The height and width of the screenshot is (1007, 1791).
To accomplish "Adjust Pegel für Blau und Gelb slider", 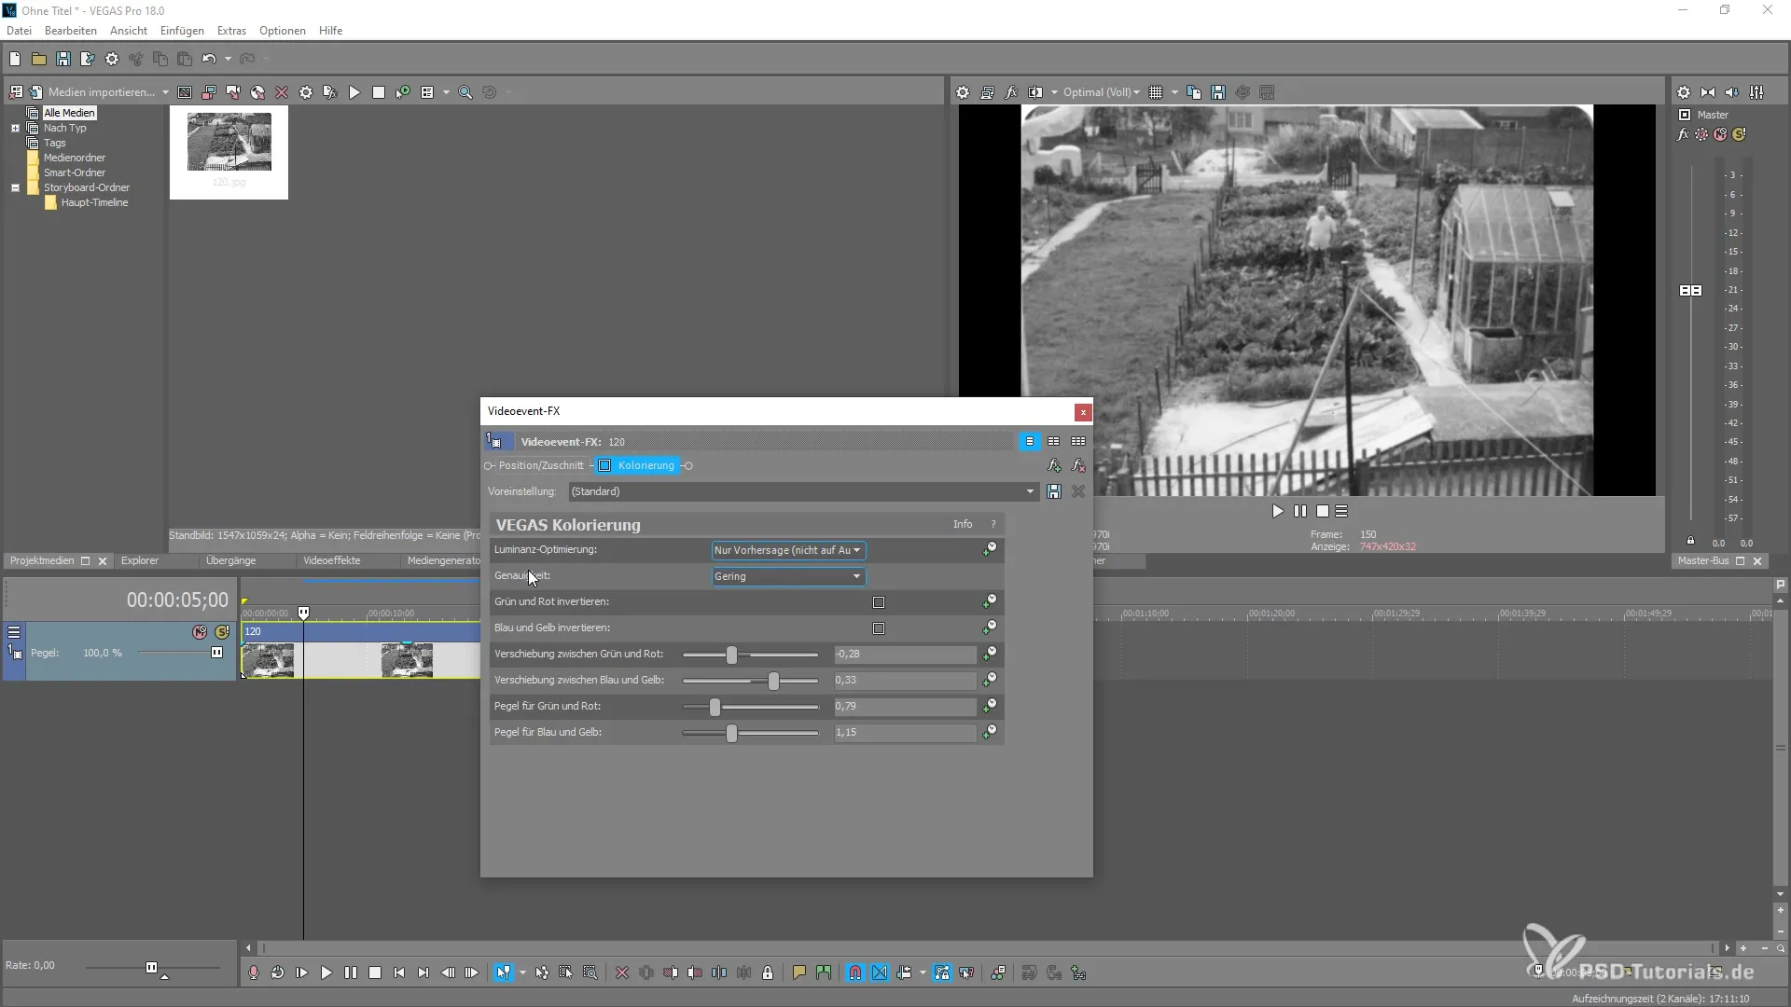I will [731, 733].
